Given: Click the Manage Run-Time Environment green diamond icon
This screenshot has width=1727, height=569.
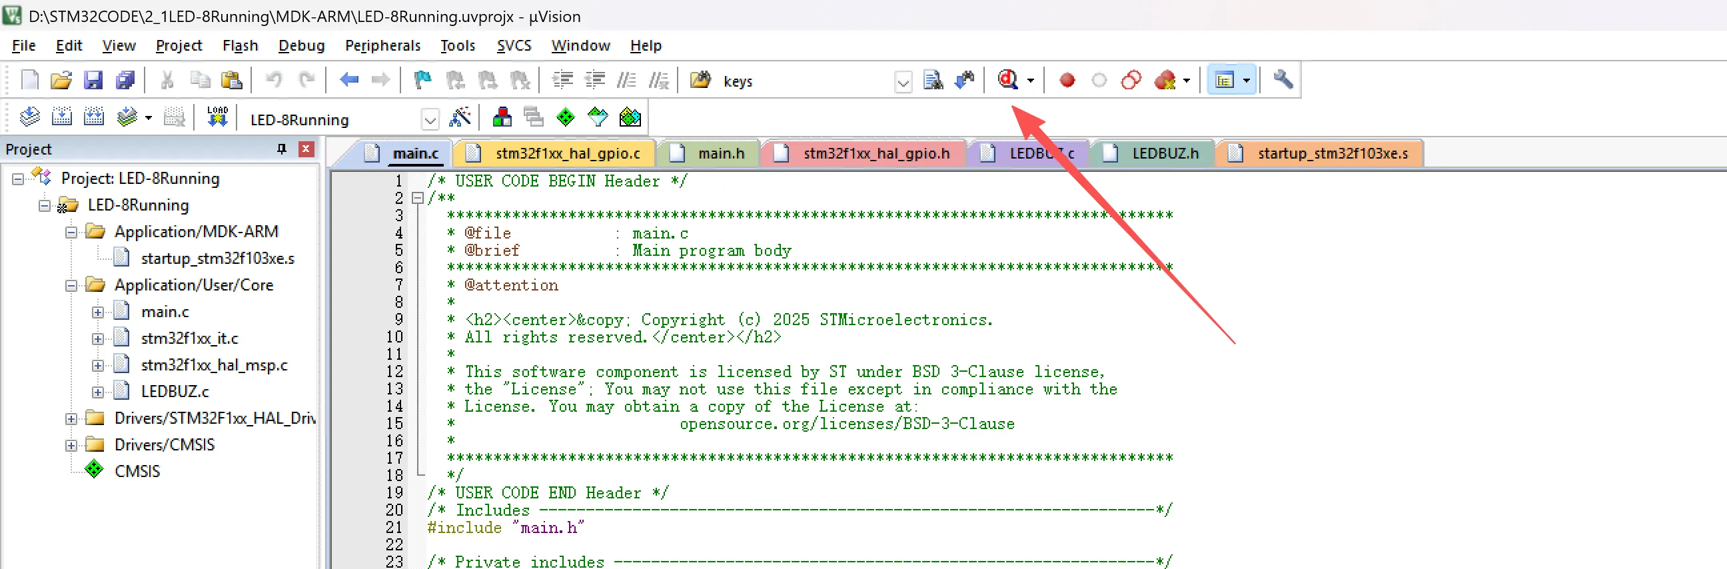Looking at the screenshot, I should click(x=565, y=119).
